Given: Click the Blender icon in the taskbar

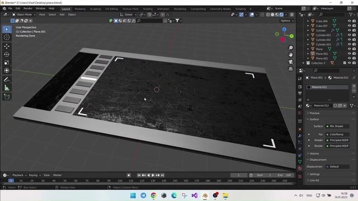Looking at the screenshot, I should pos(205,195).
